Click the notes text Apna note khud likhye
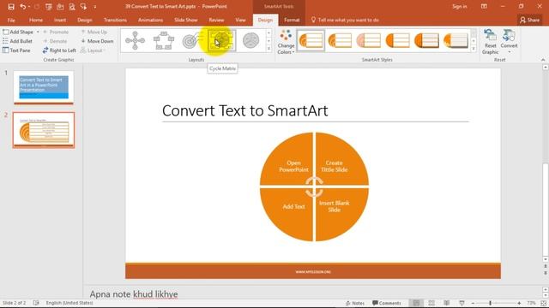The height and width of the screenshot is (308, 549). [134, 294]
